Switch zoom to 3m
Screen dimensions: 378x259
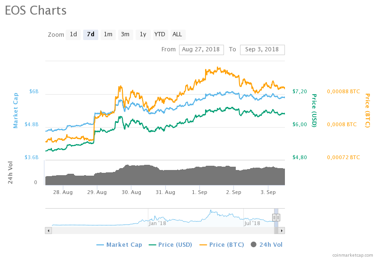point(125,34)
